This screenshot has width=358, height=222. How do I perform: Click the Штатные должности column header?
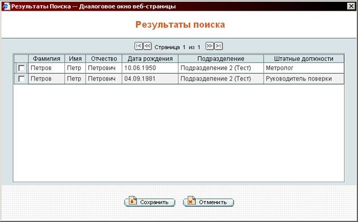coord(304,58)
